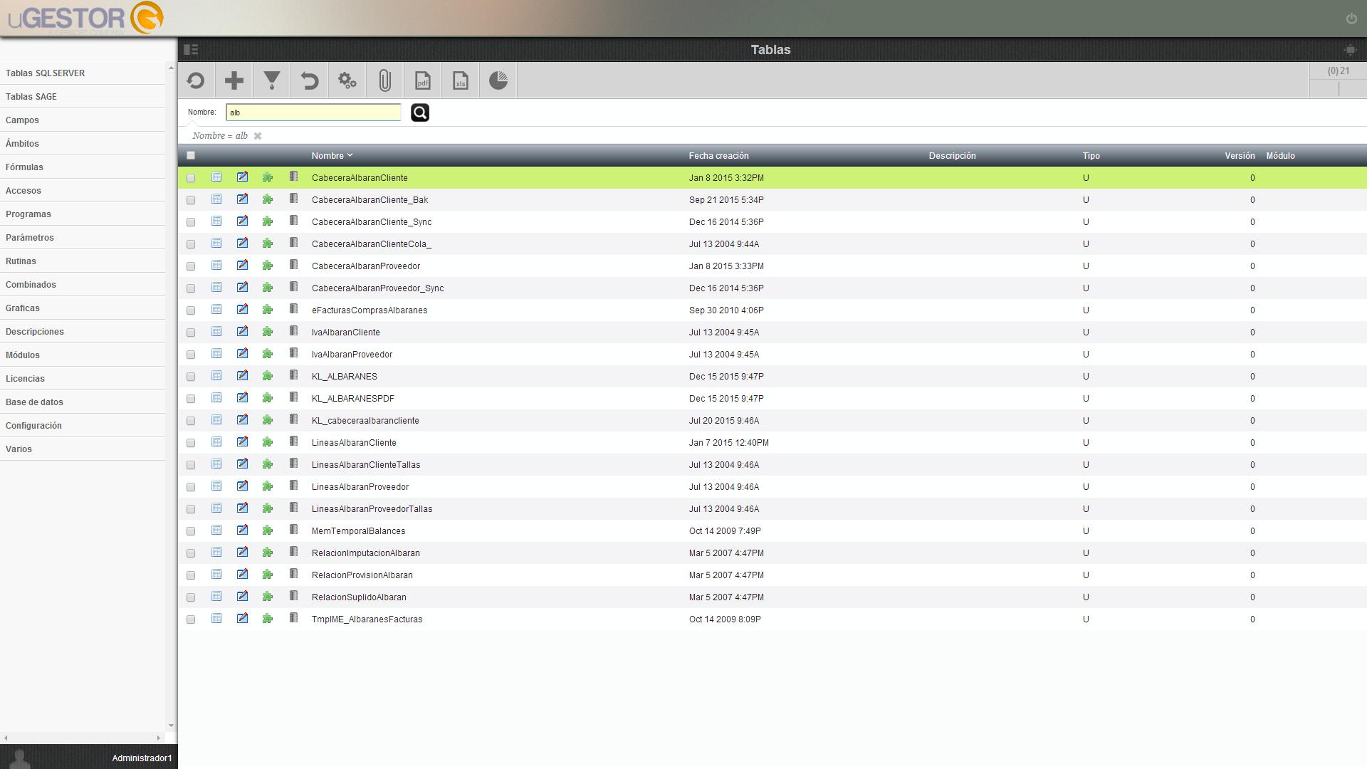This screenshot has width=1367, height=769.
Task: Click the power logout icon
Action: click(1351, 19)
